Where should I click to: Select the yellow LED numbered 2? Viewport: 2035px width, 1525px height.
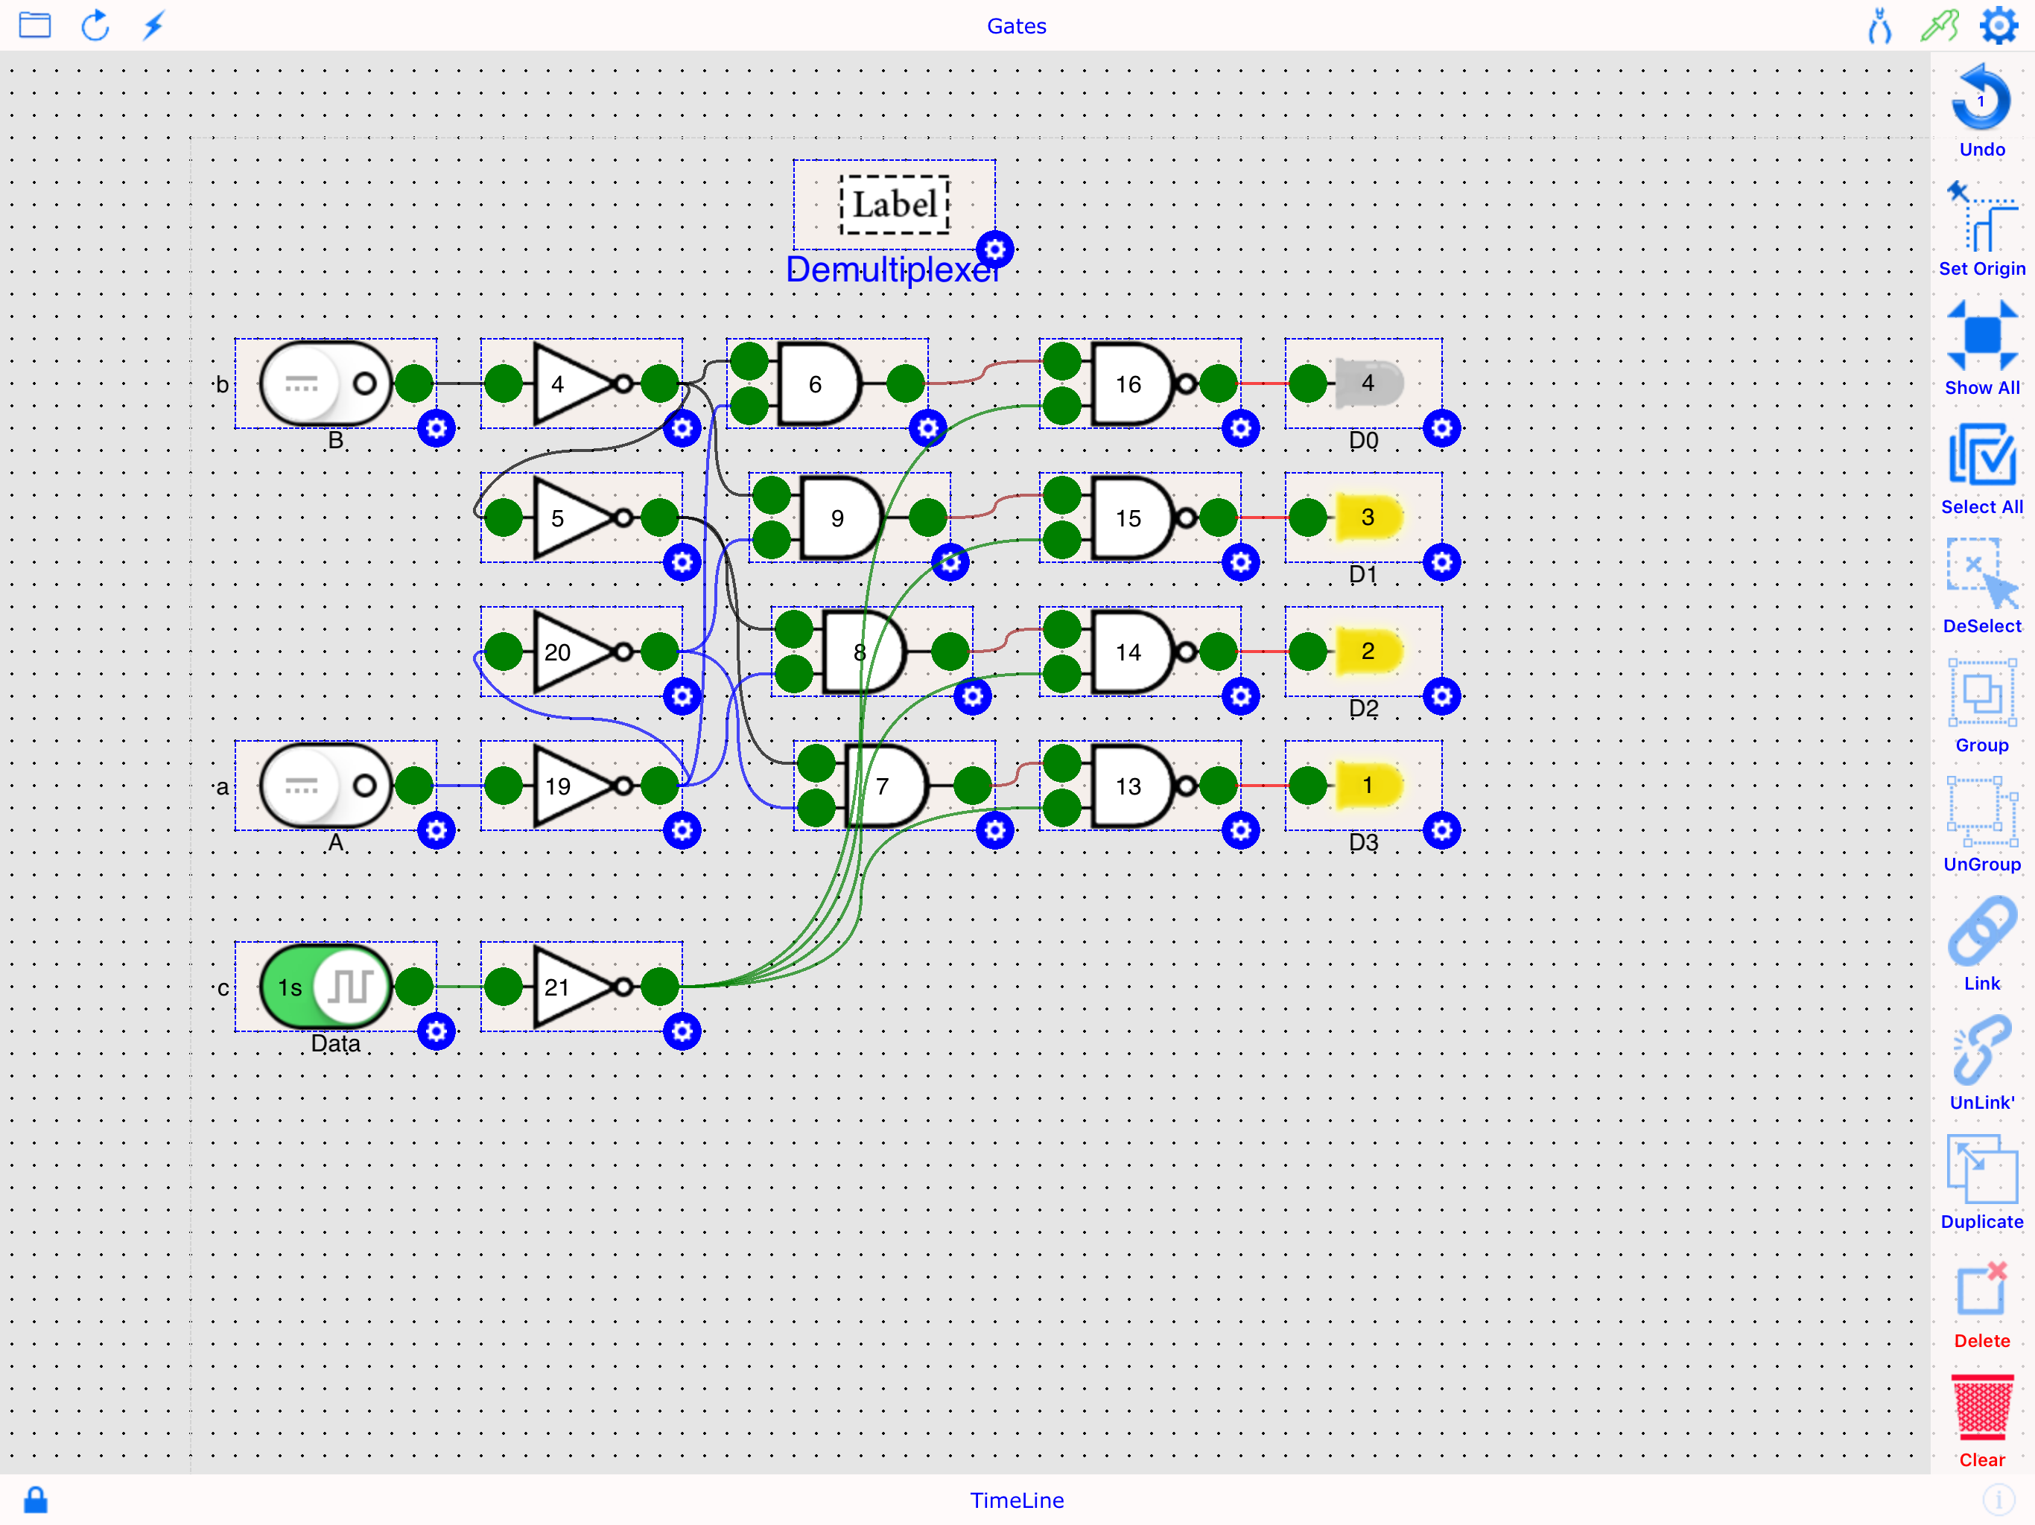[1368, 652]
